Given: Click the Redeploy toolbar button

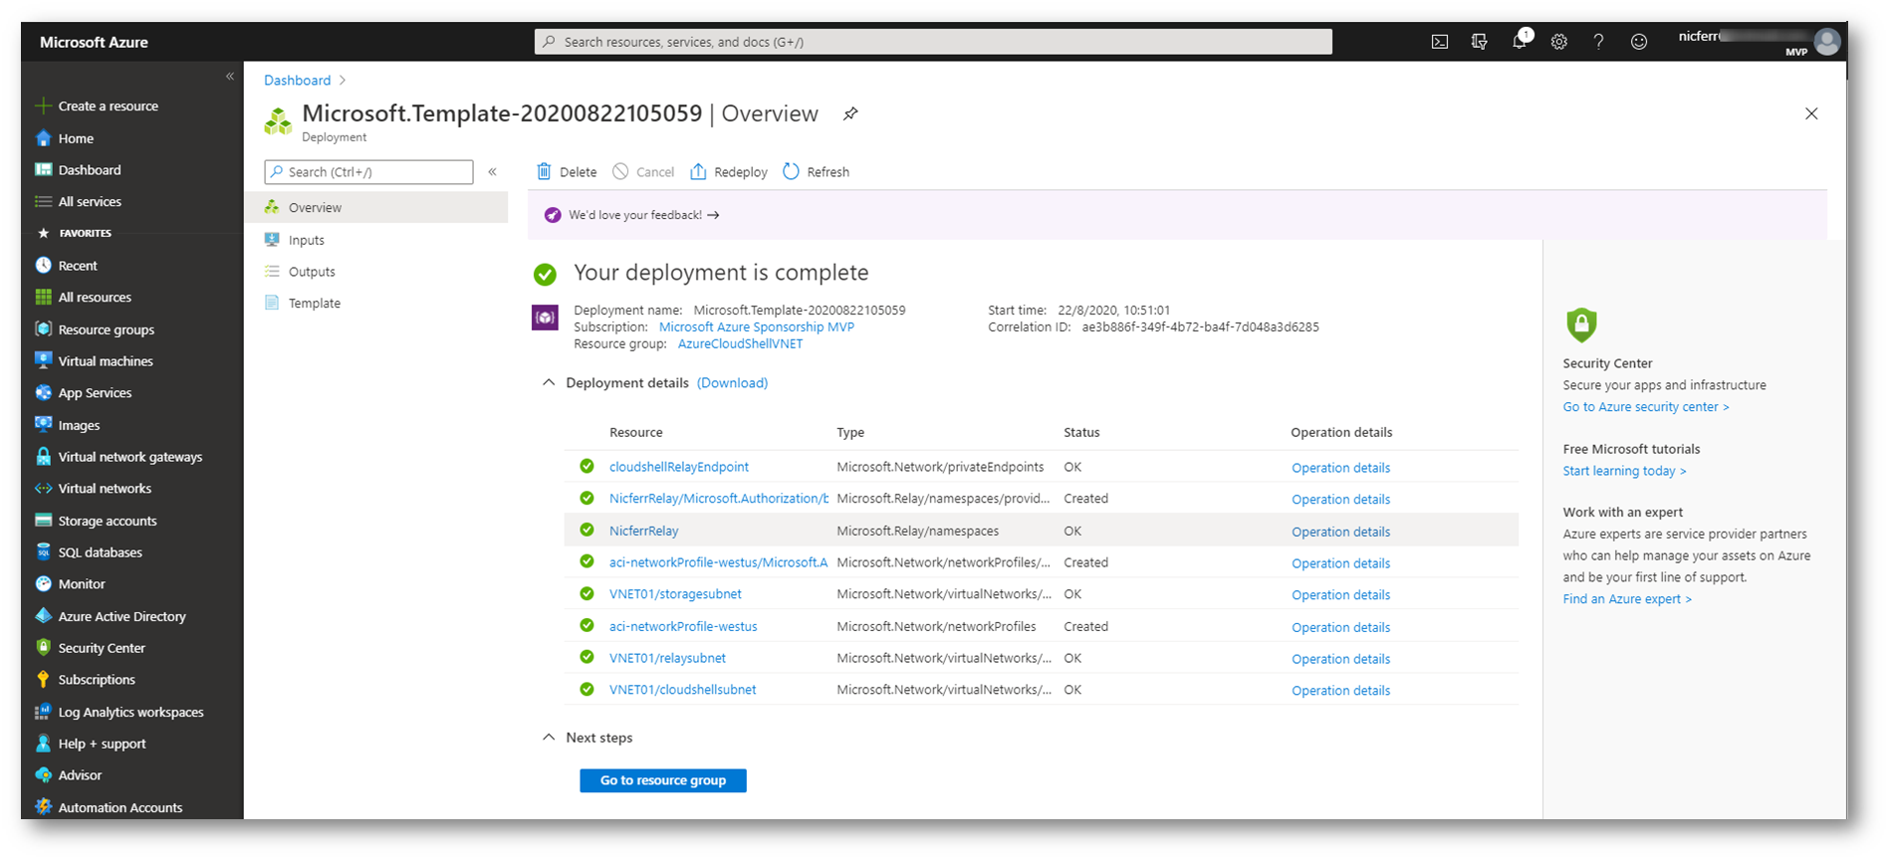Looking at the screenshot, I should point(729,172).
